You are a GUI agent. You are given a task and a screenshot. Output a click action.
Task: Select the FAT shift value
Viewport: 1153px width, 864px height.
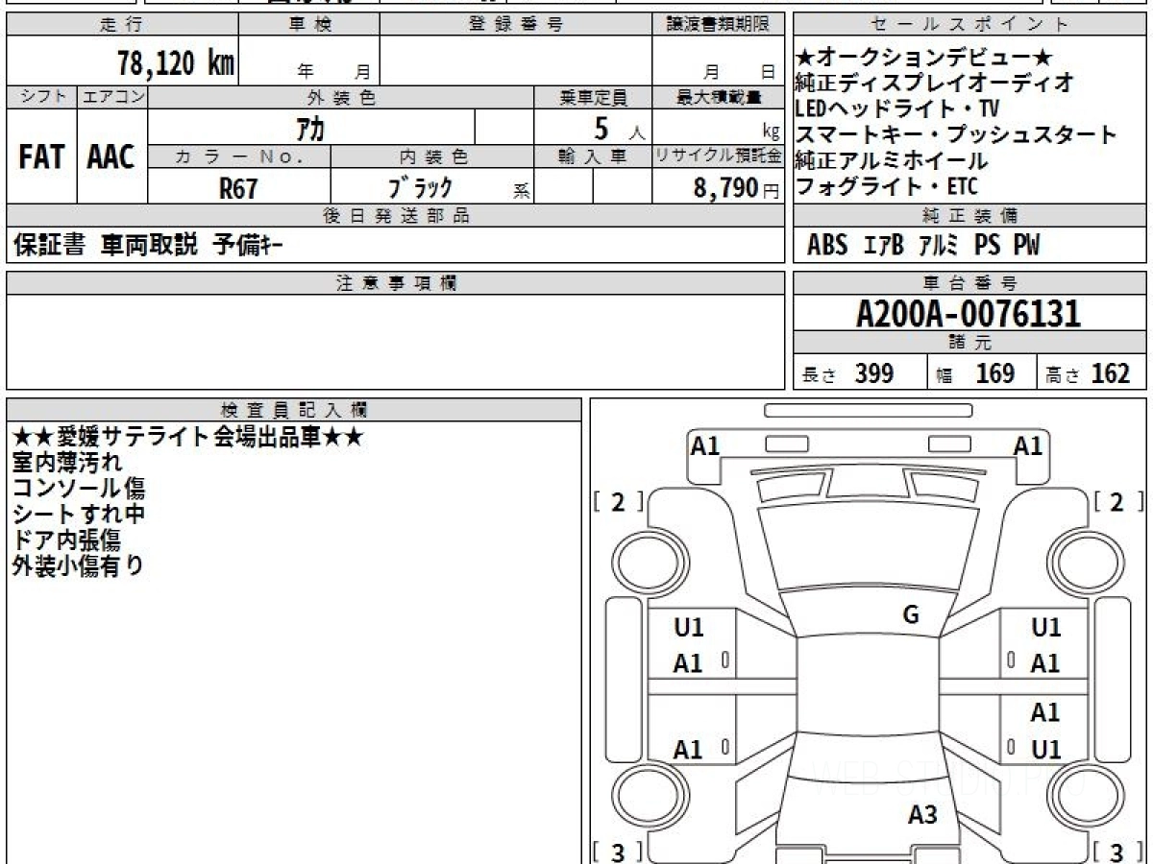click(41, 157)
